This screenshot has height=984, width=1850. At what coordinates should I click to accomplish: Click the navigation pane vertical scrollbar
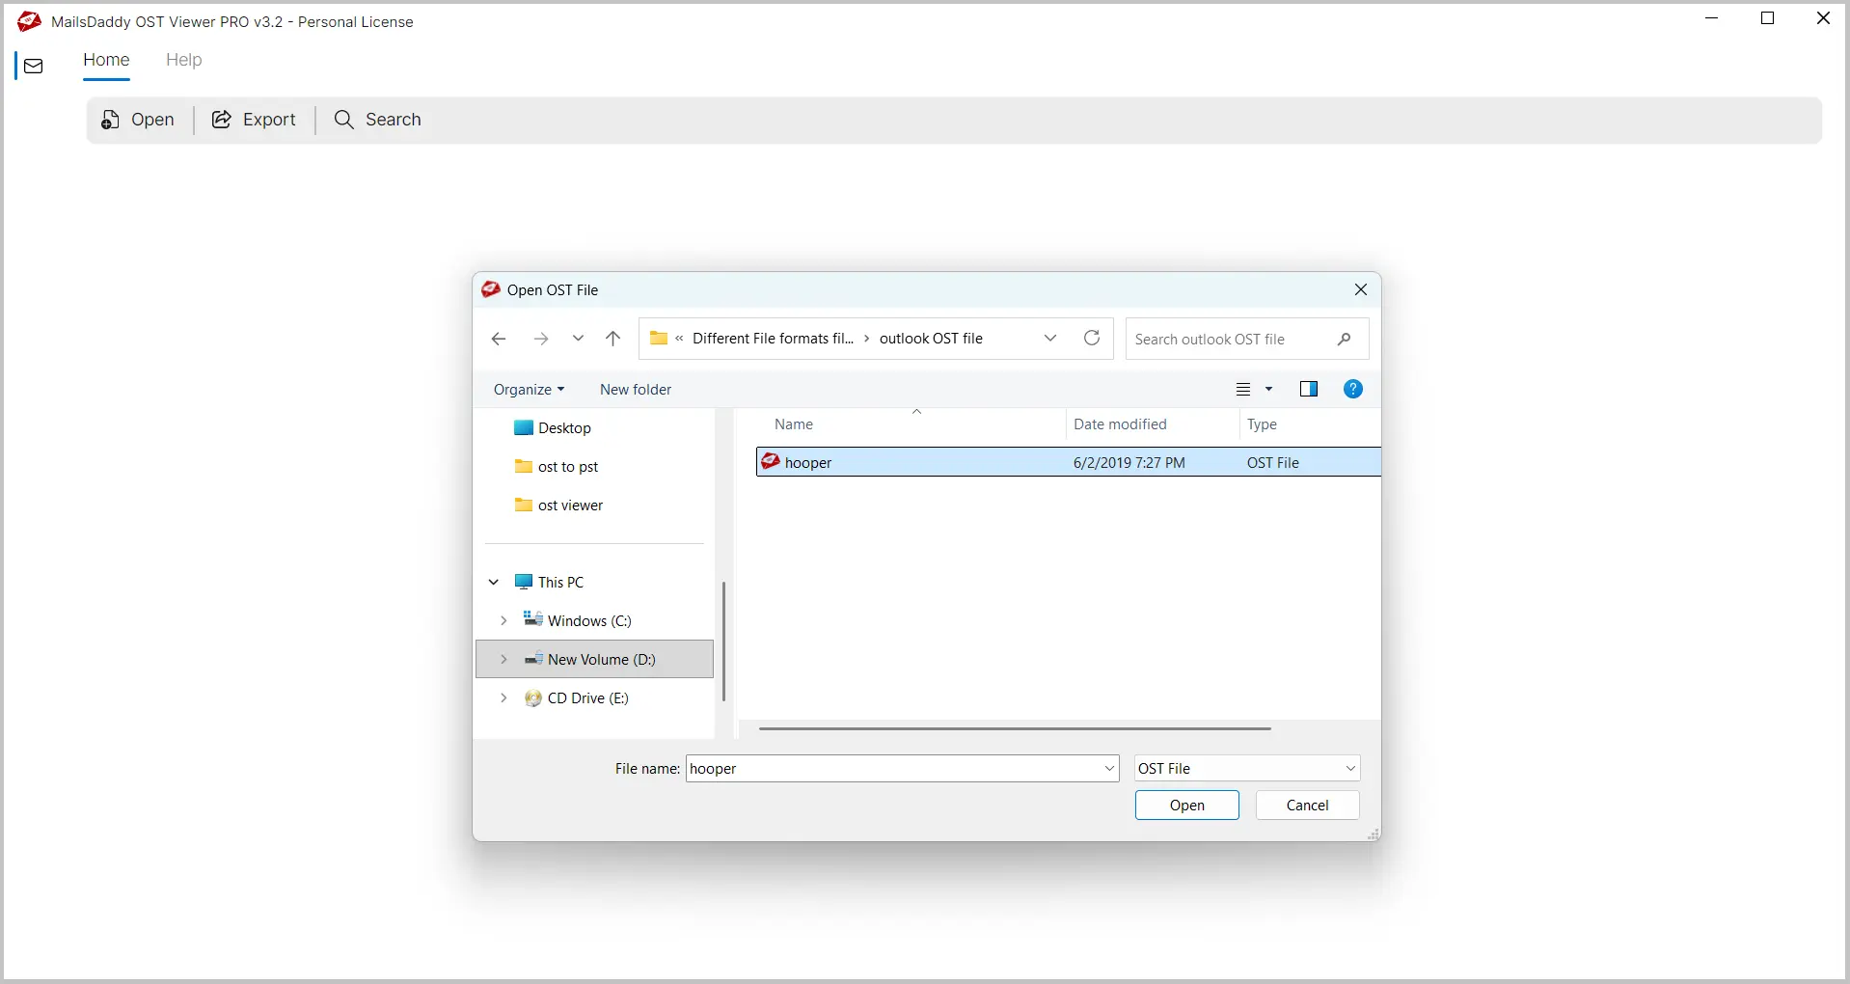point(723,642)
